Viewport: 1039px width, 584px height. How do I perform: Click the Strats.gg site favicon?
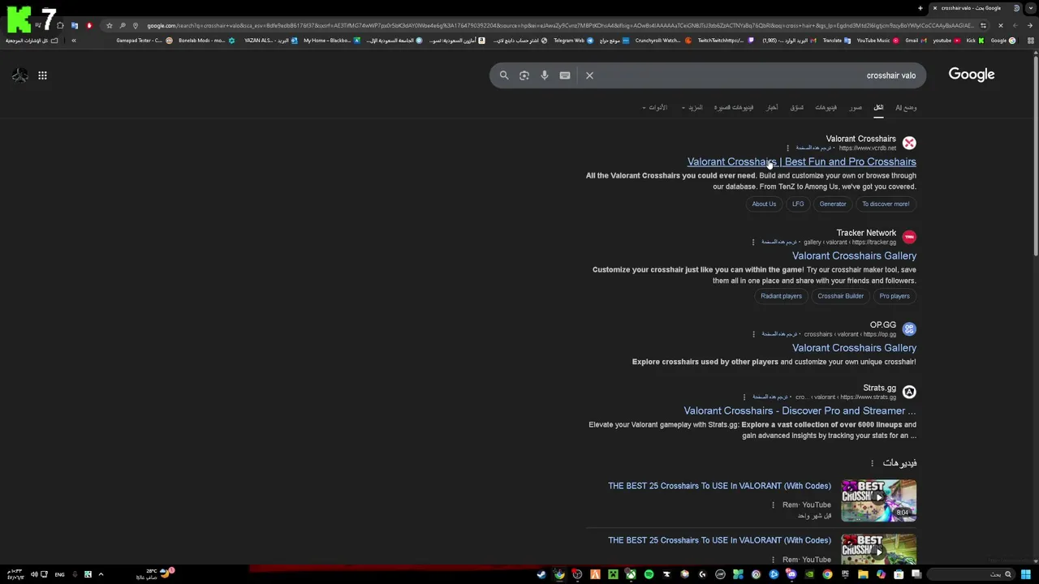click(909, 392)
